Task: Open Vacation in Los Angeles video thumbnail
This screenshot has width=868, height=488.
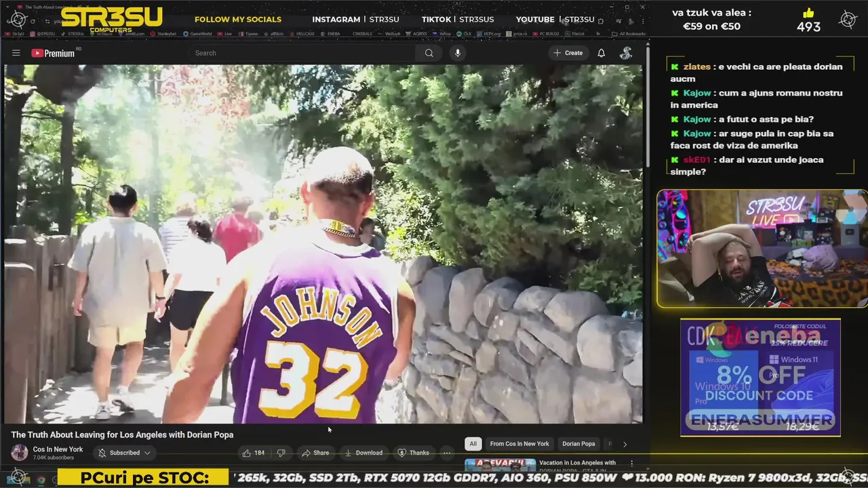Action: 500,465
